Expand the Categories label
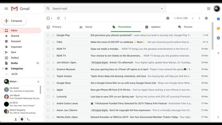The width and height of the screenshot is (222, 125). click(3, 69)
